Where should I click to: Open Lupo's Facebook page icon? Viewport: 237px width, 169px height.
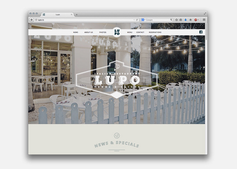tap(201, 32)
